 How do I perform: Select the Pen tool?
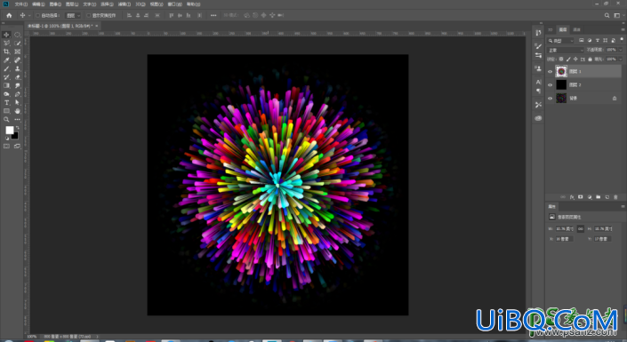point(18,94)
